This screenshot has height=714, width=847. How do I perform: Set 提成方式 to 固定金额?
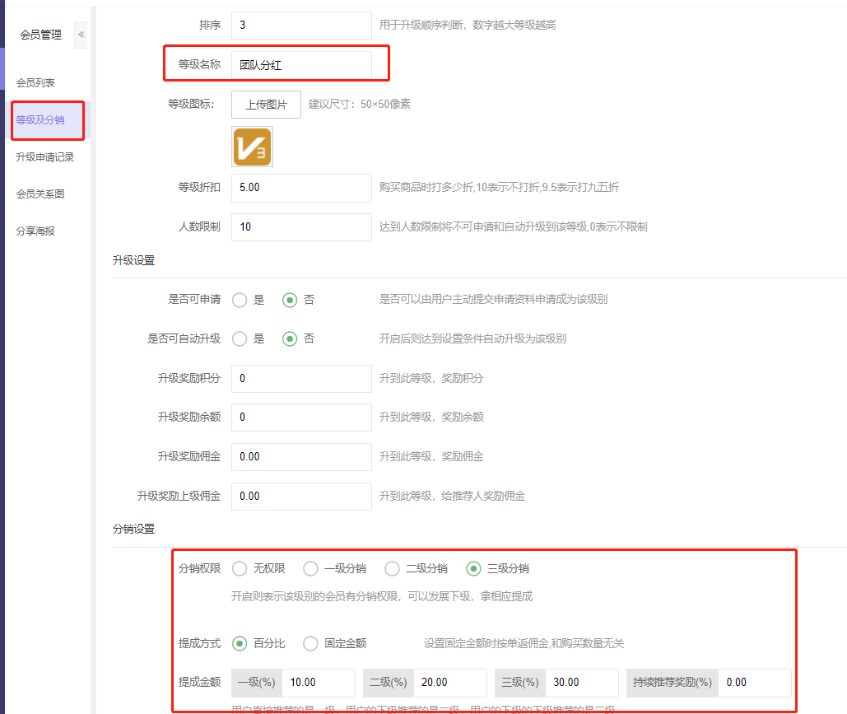click(310, 643)
